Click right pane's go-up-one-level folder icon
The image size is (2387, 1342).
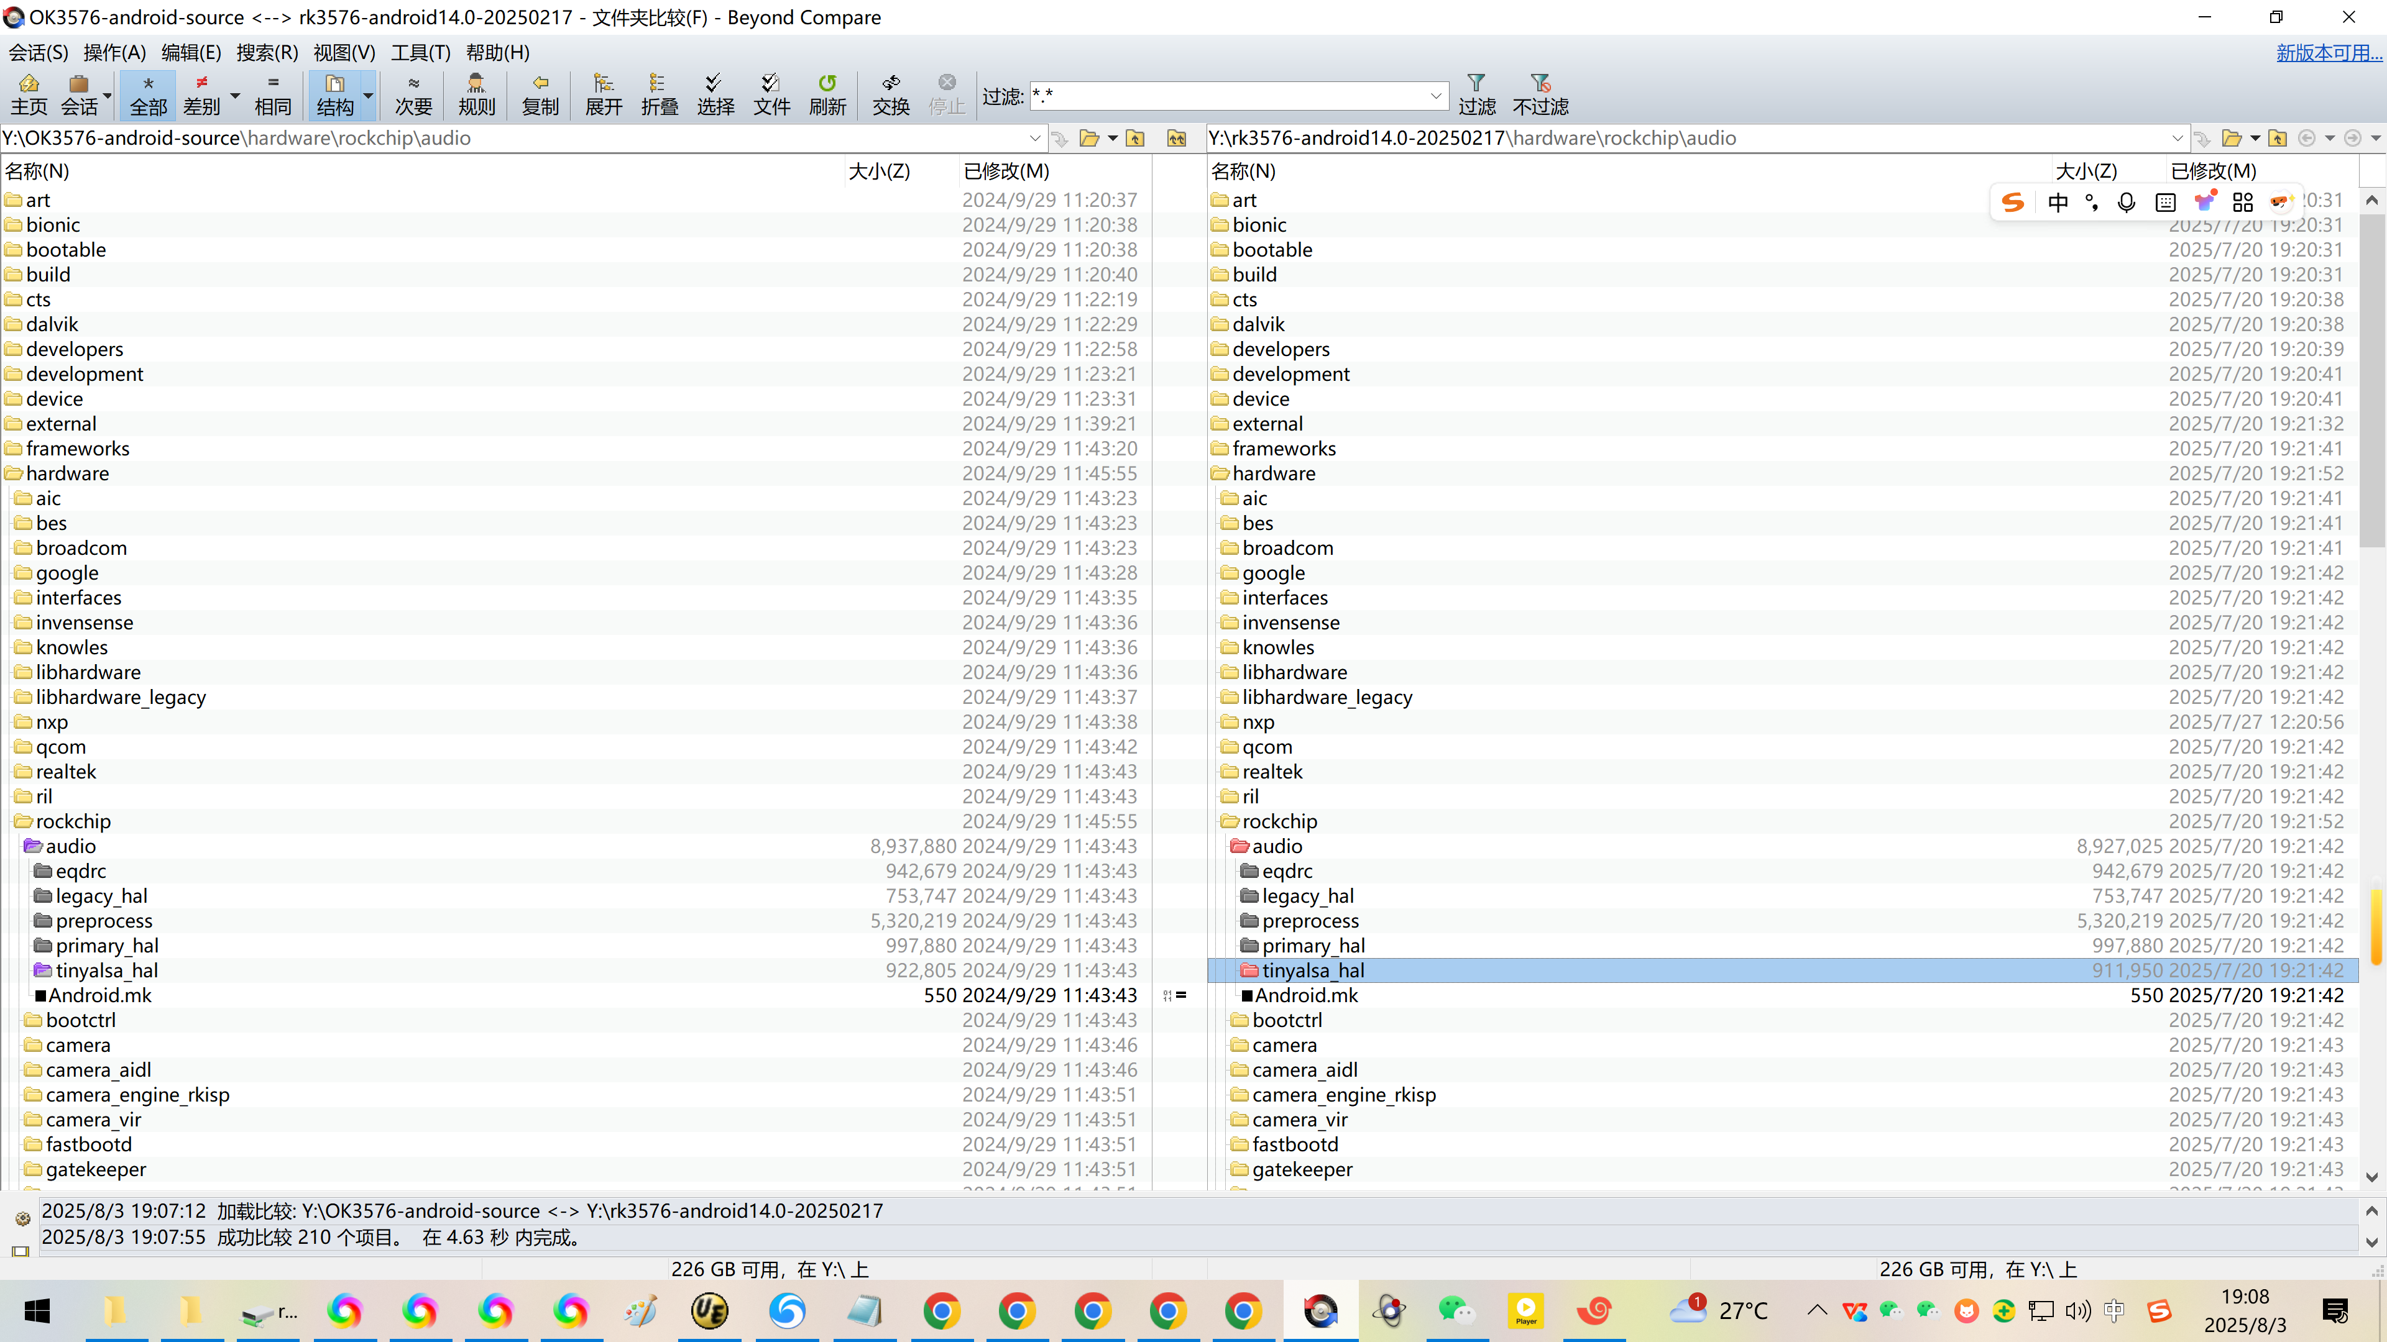[x=2278, y=139]
